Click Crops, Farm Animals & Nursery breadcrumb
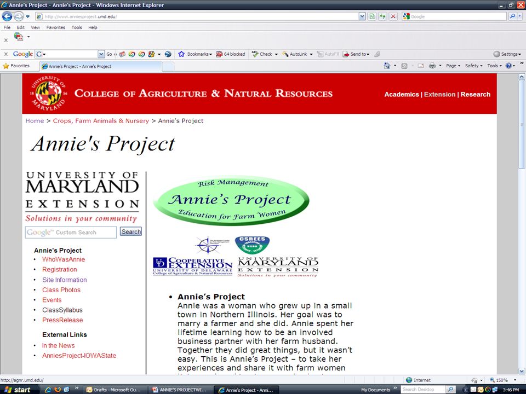The height and width of the screenshot is (394, 526). click(101, 121)
